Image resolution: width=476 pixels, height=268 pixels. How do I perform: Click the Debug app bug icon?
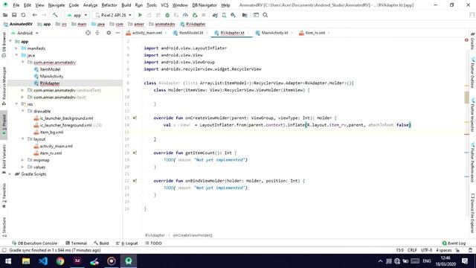167,15
